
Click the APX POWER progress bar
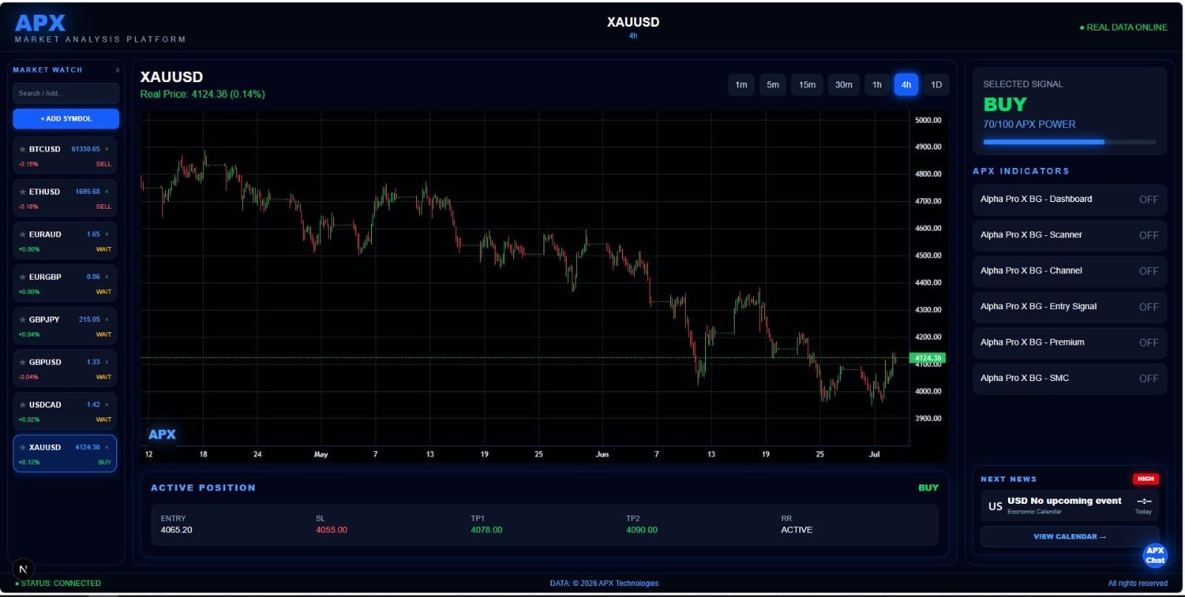tap(1069, 142)
